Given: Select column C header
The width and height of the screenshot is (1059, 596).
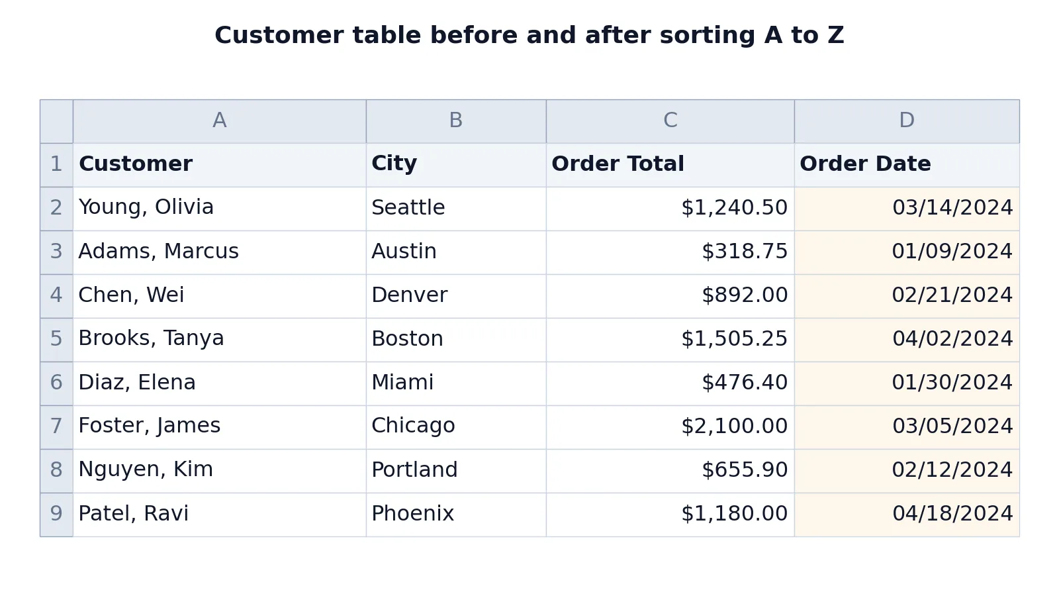Looking at the screenshot, I should pyautogui.click(x=670, y=121).
